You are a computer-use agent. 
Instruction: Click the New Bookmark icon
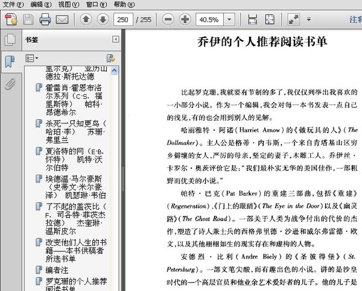[x=111, y=58]
